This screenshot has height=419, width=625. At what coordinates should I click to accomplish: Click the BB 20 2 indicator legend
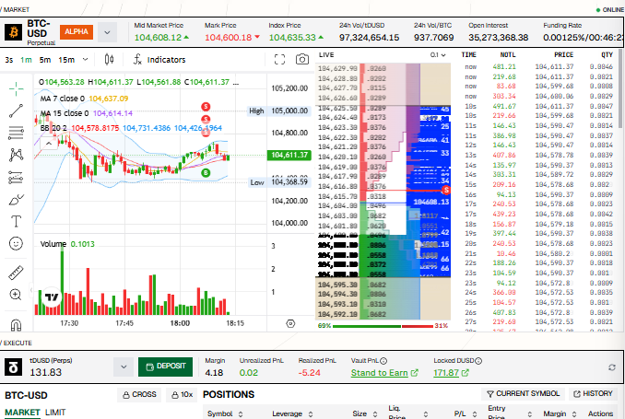[131, 128]
